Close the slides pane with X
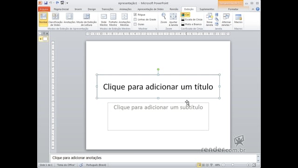The height and width of the screenshot is (168, 298). [x=47, y=34]
